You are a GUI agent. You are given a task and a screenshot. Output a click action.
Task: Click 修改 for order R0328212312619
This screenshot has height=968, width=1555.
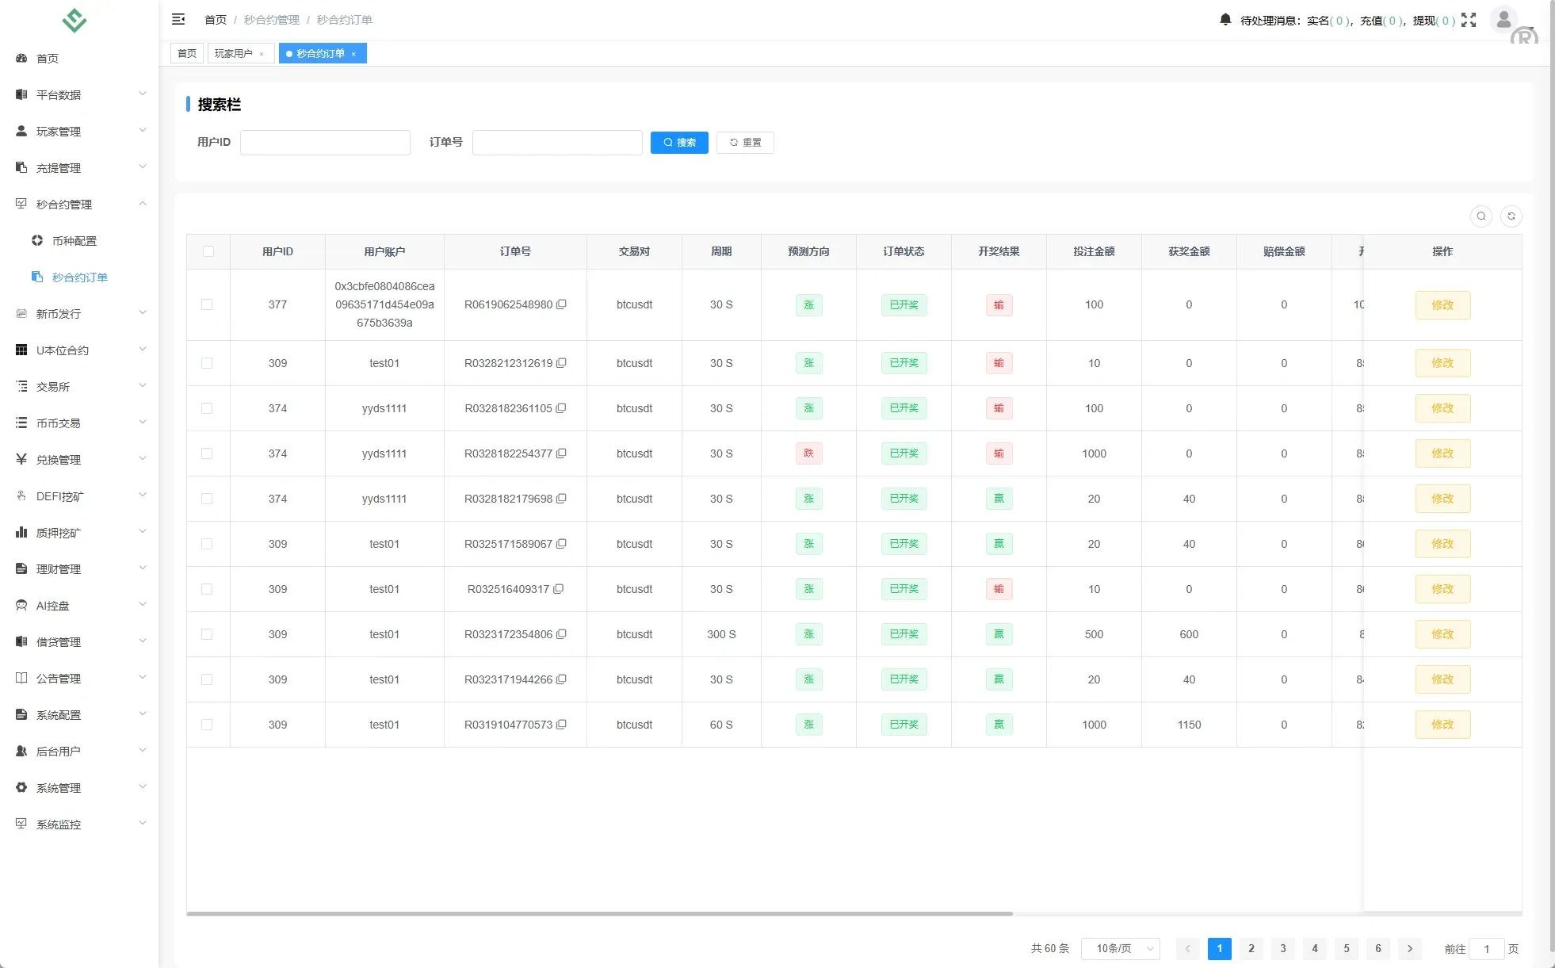tap(1442, 363)
